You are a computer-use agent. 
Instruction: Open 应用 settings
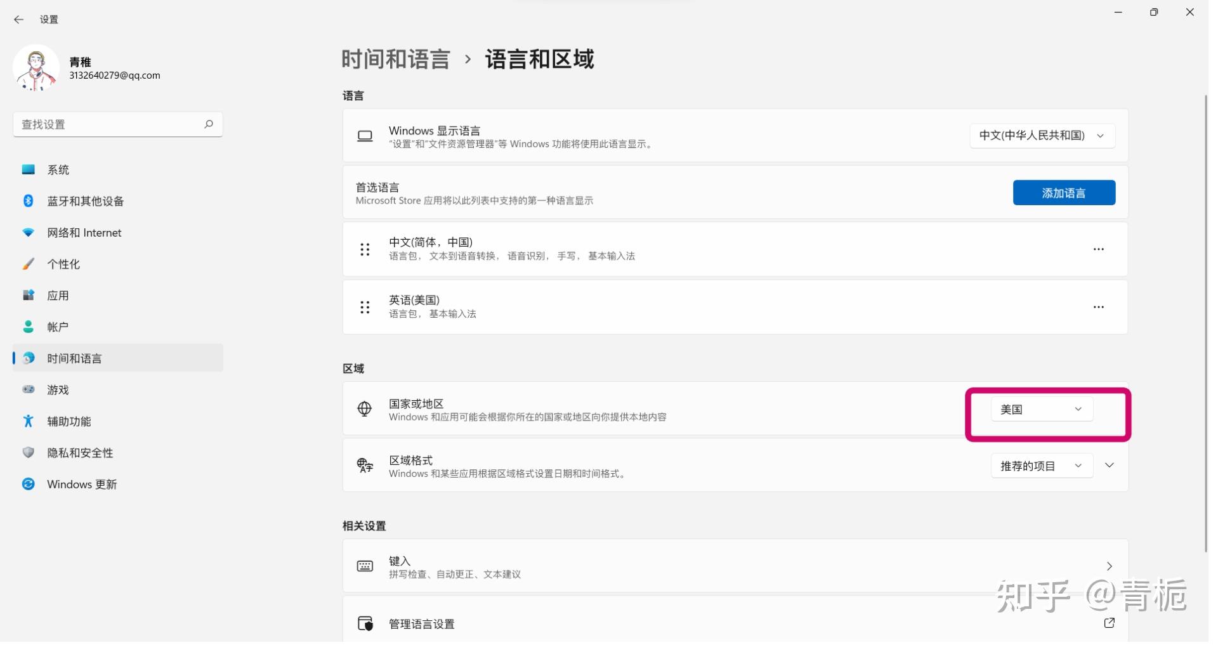[x=119, y=297]
